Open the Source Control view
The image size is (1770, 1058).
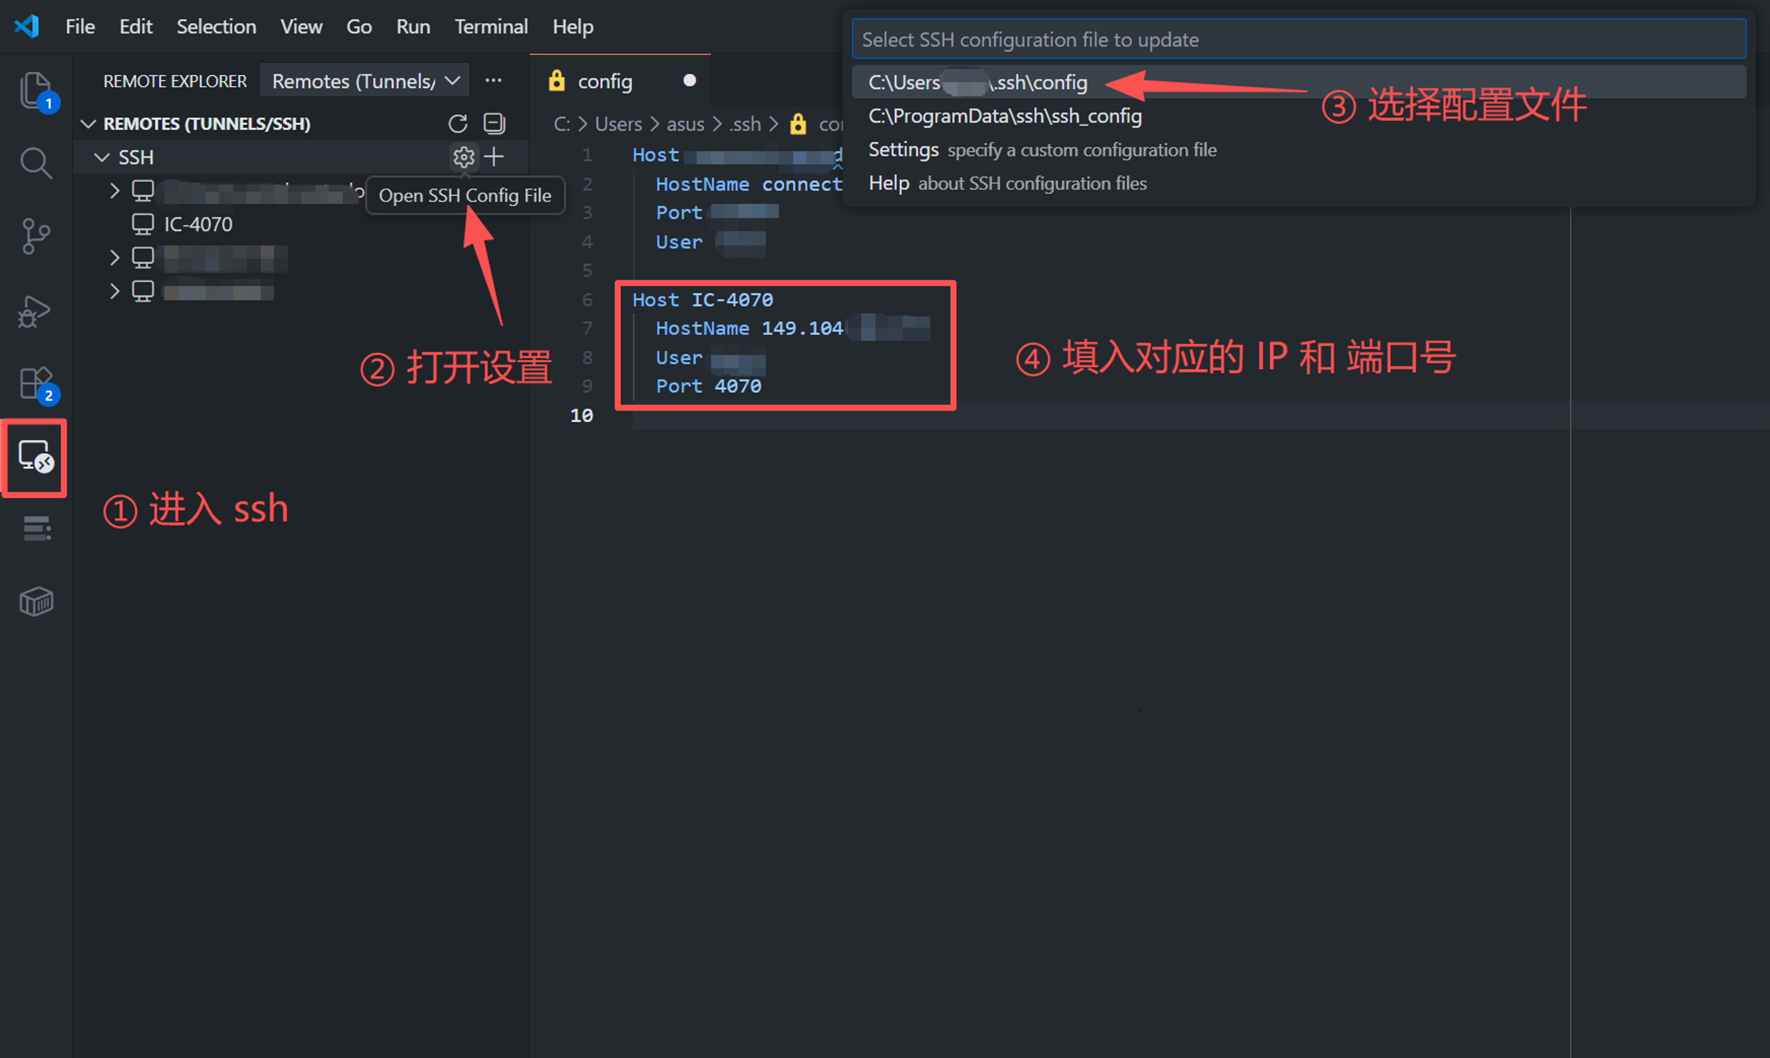[x=35, y=235]
